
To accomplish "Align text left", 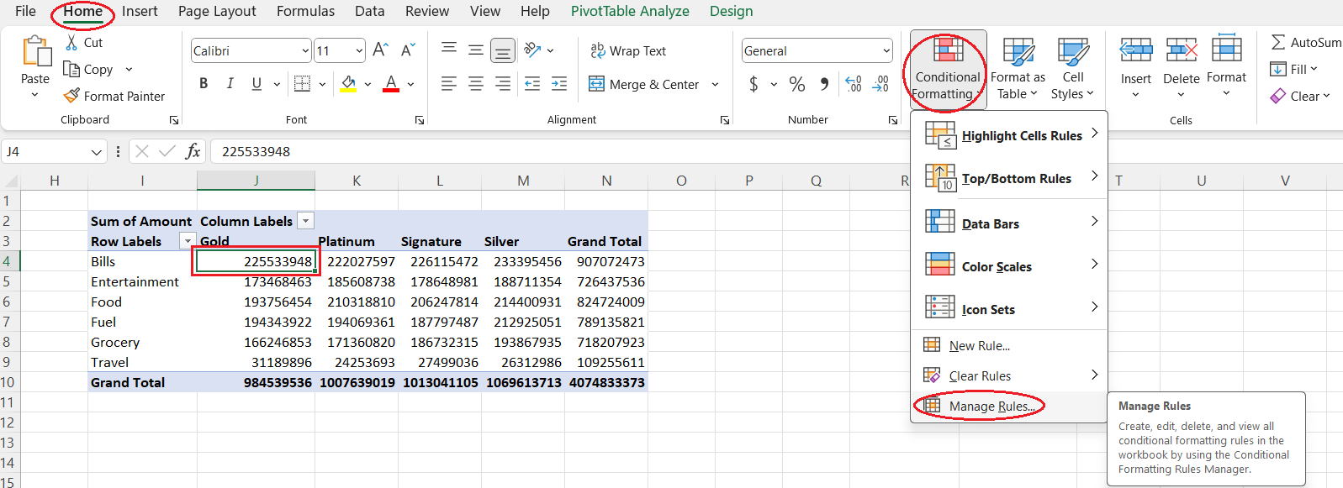I will (449, 83).
